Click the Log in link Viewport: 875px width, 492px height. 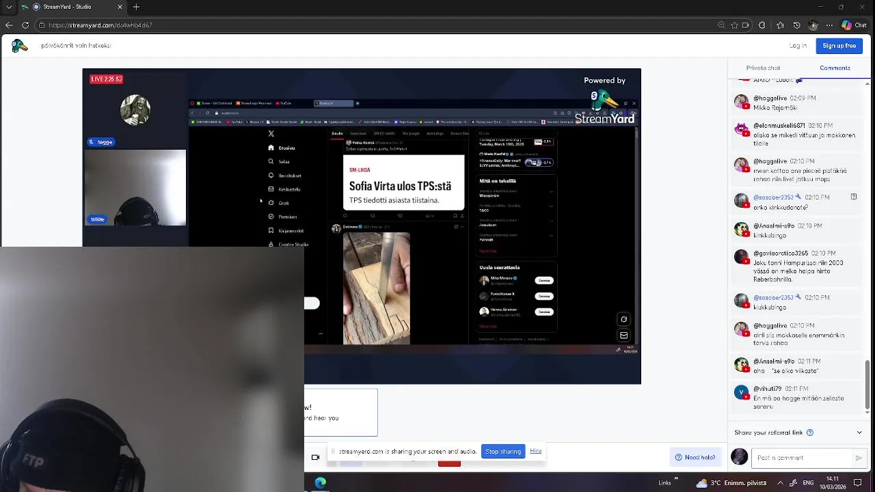[x=798, y=46]
